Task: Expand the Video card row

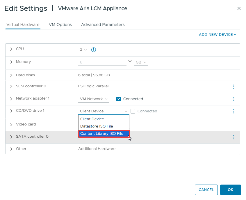Action: tap(11, 125)
